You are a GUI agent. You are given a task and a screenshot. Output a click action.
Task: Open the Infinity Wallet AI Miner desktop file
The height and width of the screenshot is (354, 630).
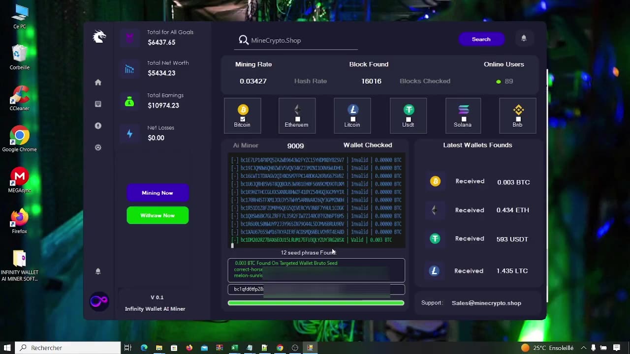pyautogui.click(x=20, y=266)
